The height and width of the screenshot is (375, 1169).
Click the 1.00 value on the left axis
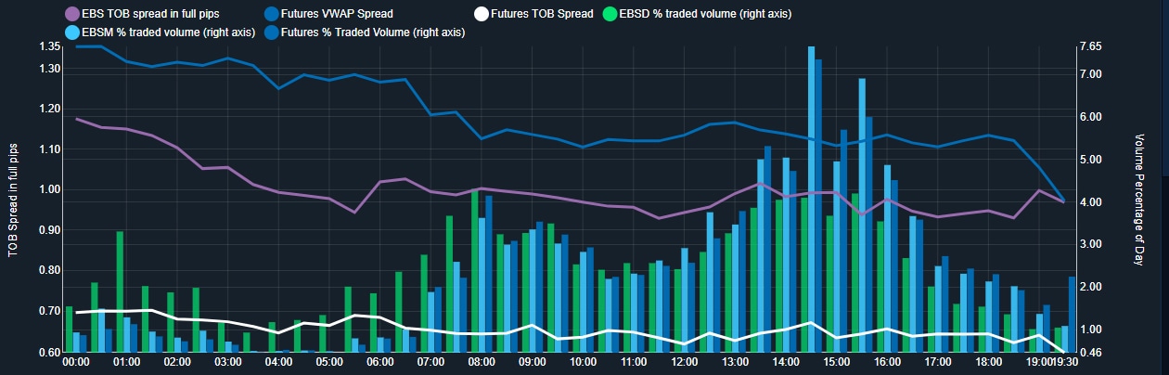(x=48, y=189)
